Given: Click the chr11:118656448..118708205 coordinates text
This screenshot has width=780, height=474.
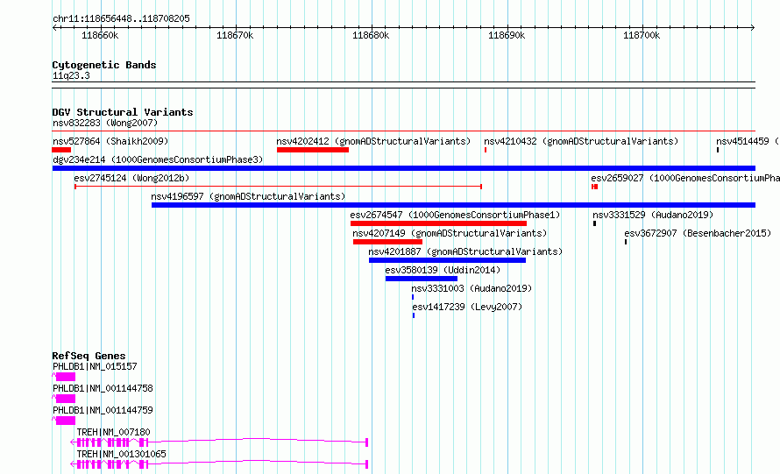Looking at the screenshot, I should pos(121,19).
